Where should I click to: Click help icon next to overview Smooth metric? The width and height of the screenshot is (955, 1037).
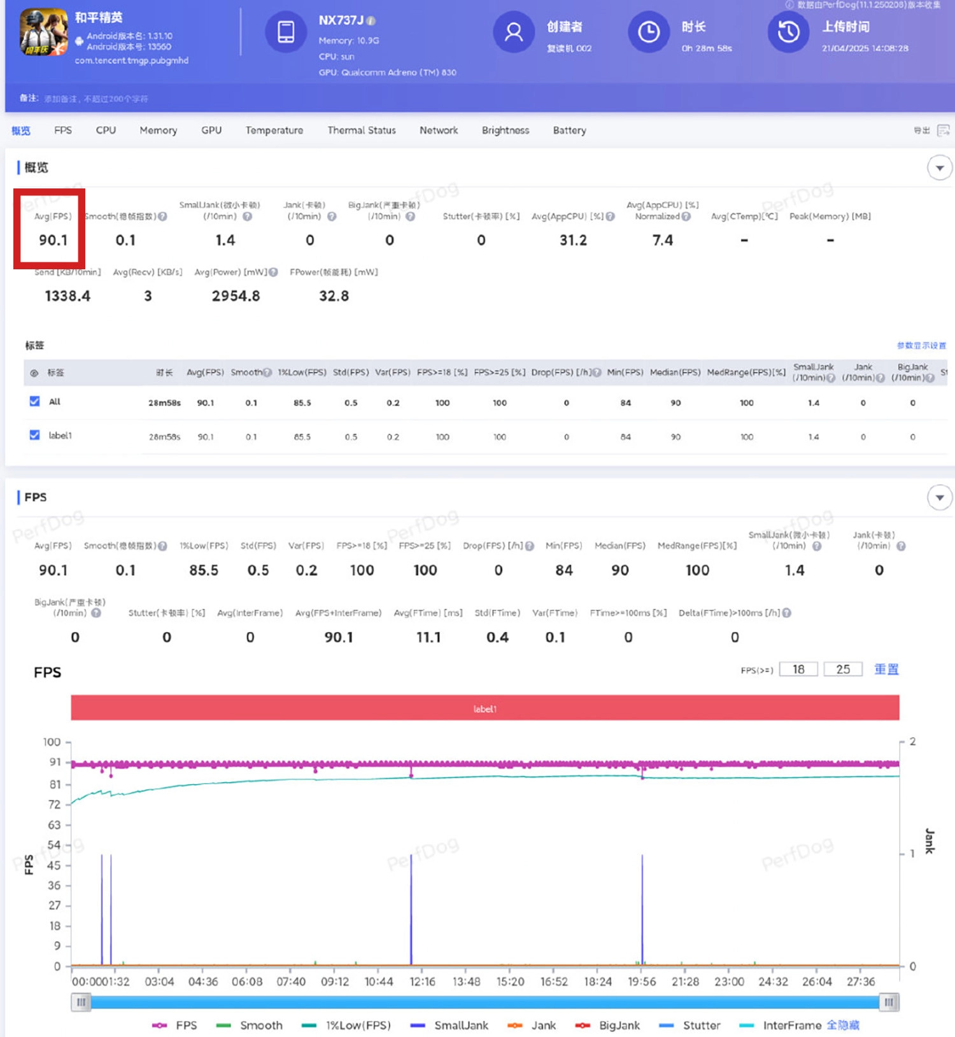click(x=162, y=216)
